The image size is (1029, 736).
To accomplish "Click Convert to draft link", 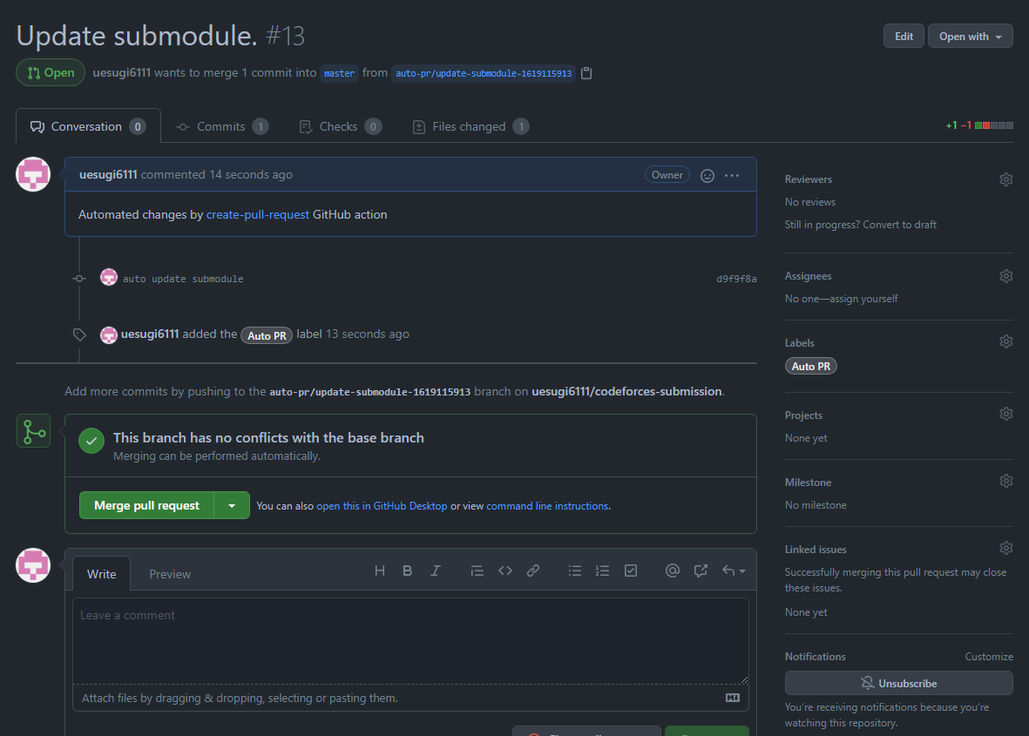I will tap(899, 225).
